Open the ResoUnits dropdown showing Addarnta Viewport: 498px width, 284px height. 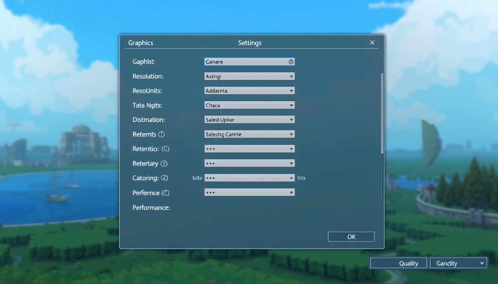tap(249, 91)
